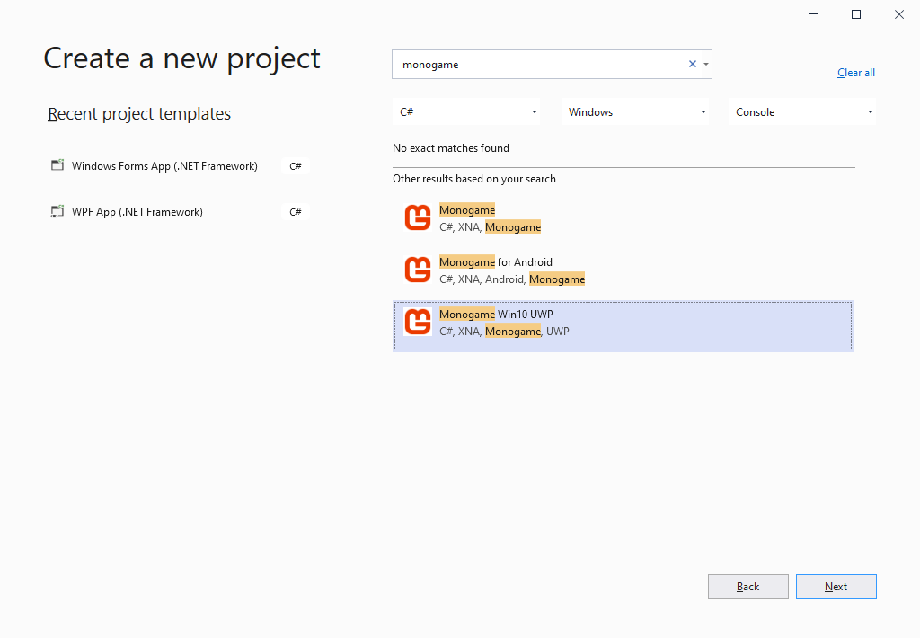Clear the search box with the X icon

(693, 64)
